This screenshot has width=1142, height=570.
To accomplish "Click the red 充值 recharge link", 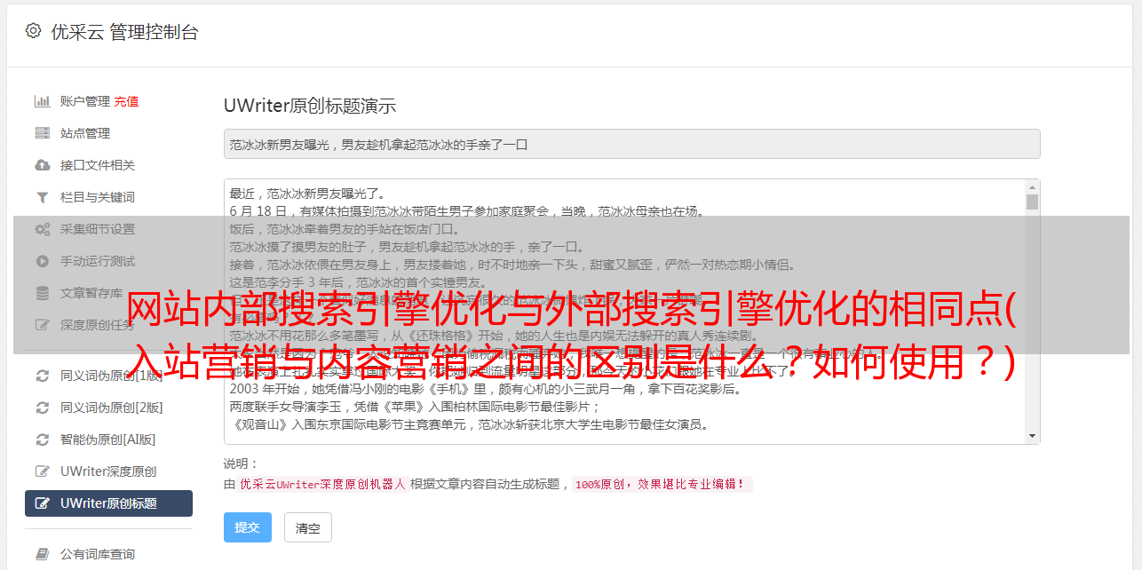I will tap(126, 101).
